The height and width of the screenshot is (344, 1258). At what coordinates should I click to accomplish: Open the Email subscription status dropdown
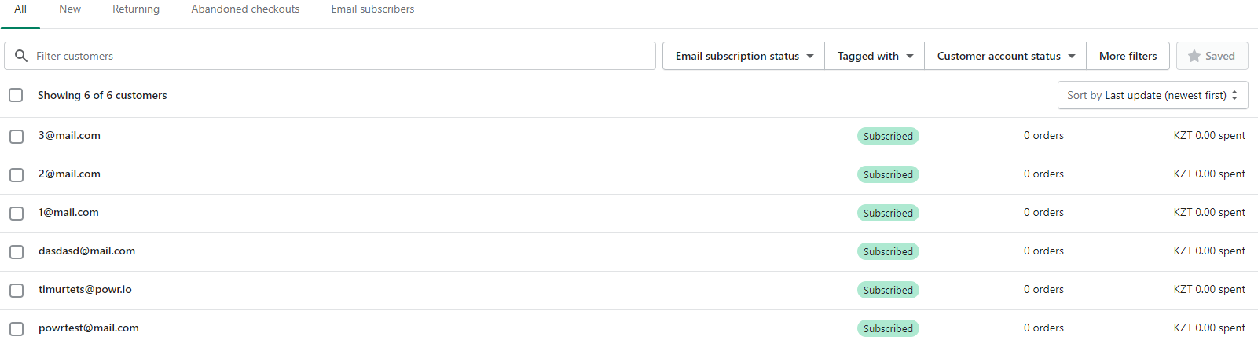coord(743,56)
